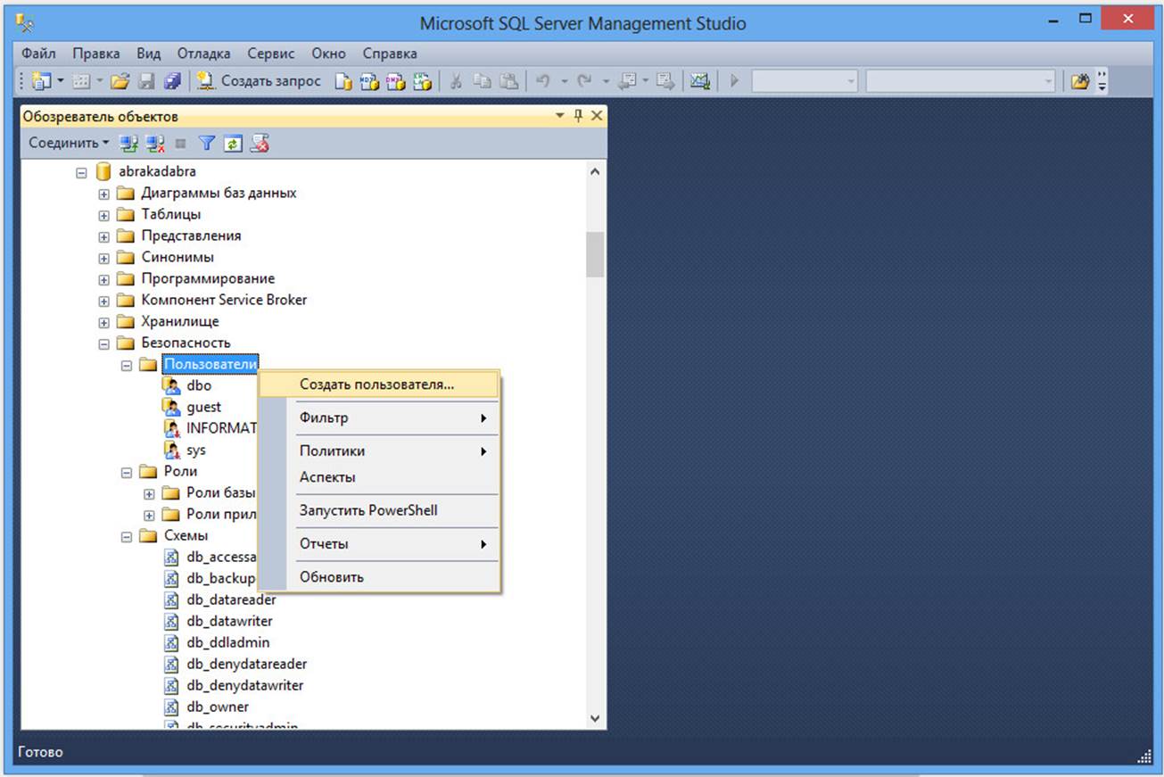The height and width of the screenshot is (777, 1164).
Task: Click the Save All icon in toolbar
Action: (x=172, y=81)
